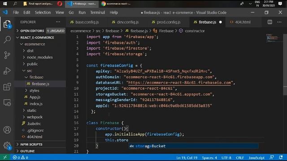Open notifications bell in status bar
This screenshot has width=287, height=161.
pos(281,157)
